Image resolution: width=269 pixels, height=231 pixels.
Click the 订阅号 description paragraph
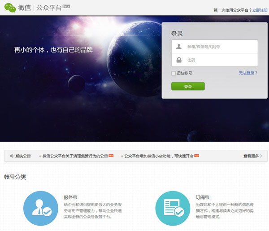coord(225,210)
